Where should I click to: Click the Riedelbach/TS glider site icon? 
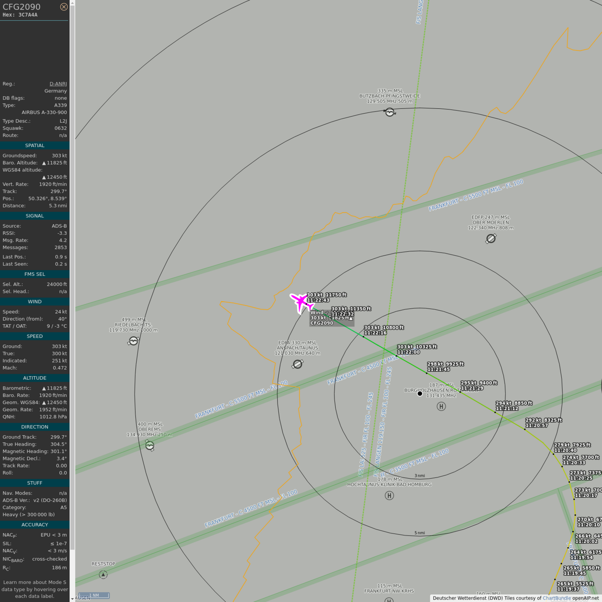133,342
